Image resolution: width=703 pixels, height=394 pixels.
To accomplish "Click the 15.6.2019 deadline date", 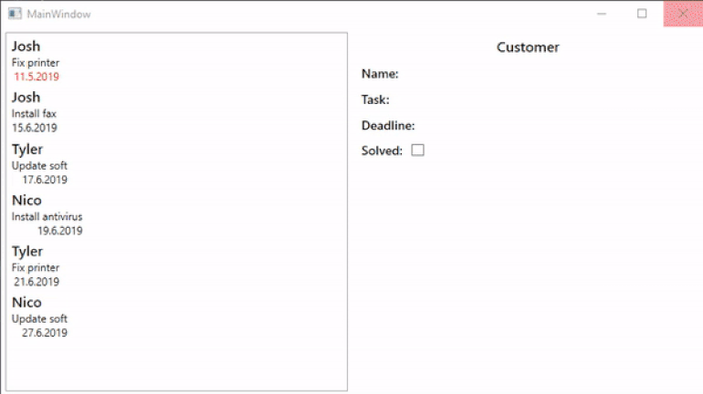I will click(x=35, y=128).
